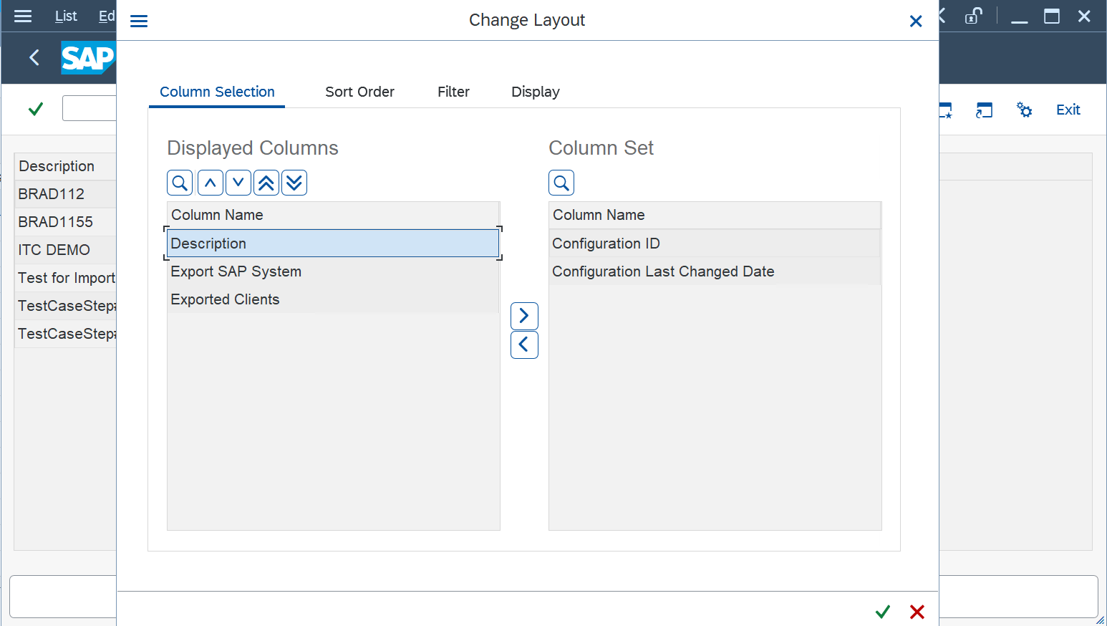The height and width of the screenshot is (626, 1107).
Task: Move selected column up one position
Action: tap(210, 183)
